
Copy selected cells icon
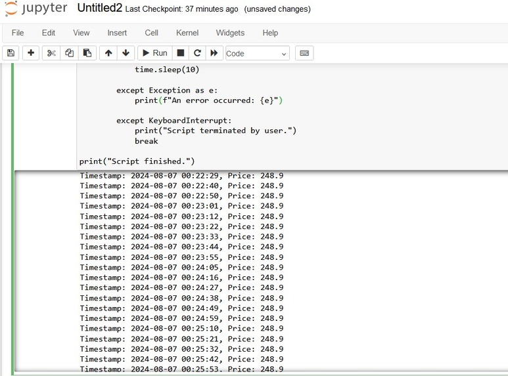click(69, 53)
